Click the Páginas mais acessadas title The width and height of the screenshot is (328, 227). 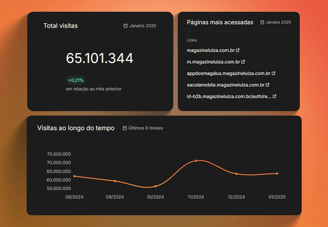220,22
